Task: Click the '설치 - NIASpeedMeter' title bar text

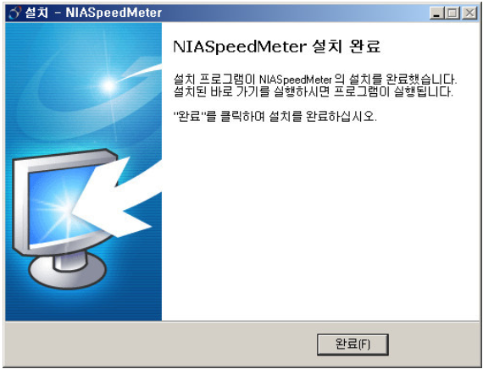Action: click(x=94, y=13)
